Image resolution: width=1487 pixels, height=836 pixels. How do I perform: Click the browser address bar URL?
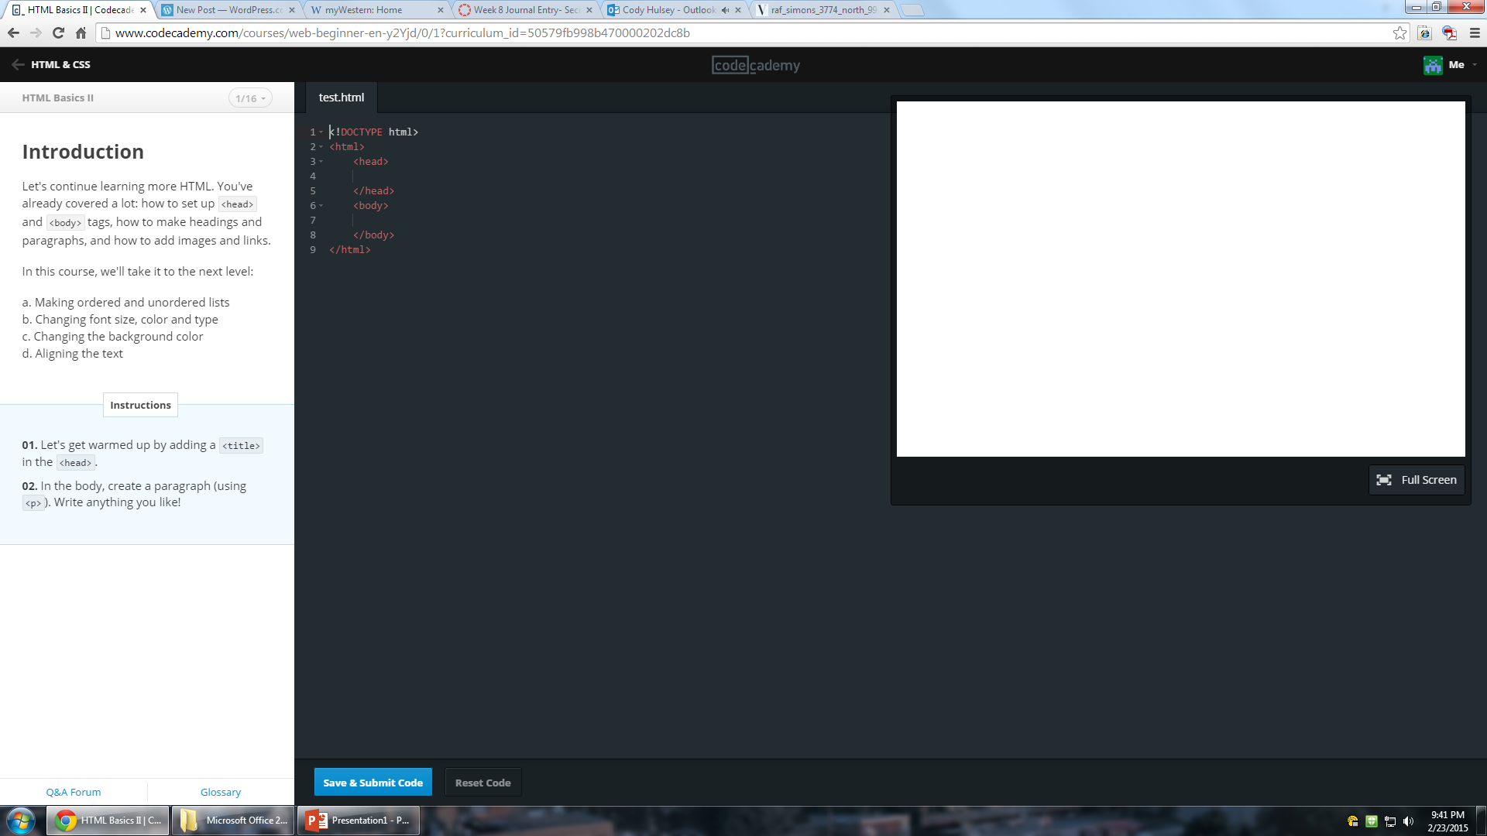tap(403, 33)
